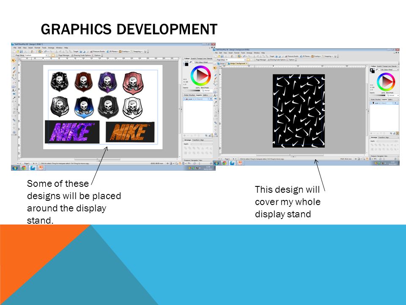Select the Text tool in right DrawPlus window
406x305 pixels.
215,95
